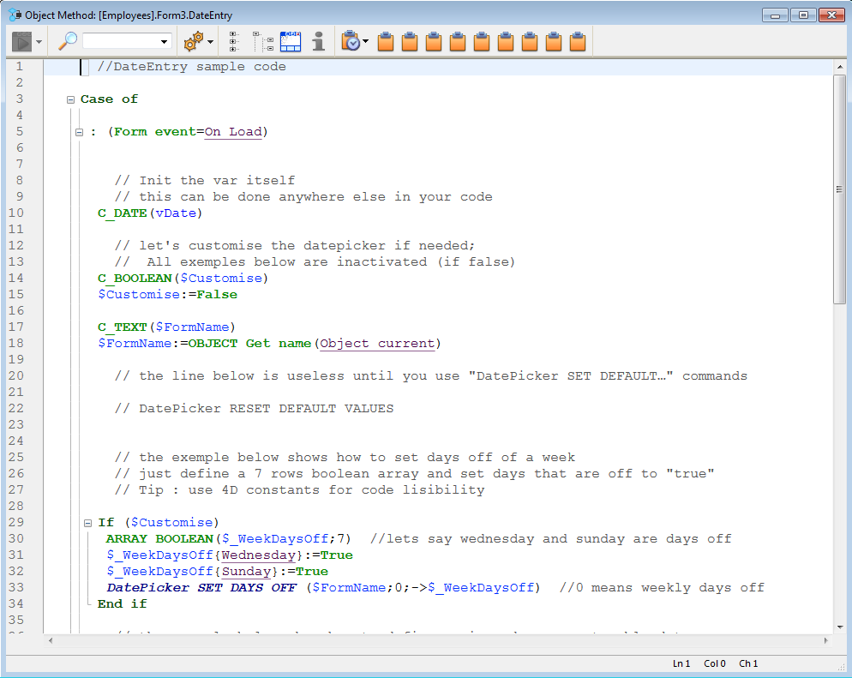Click the run method play icon

pos(21,41)
